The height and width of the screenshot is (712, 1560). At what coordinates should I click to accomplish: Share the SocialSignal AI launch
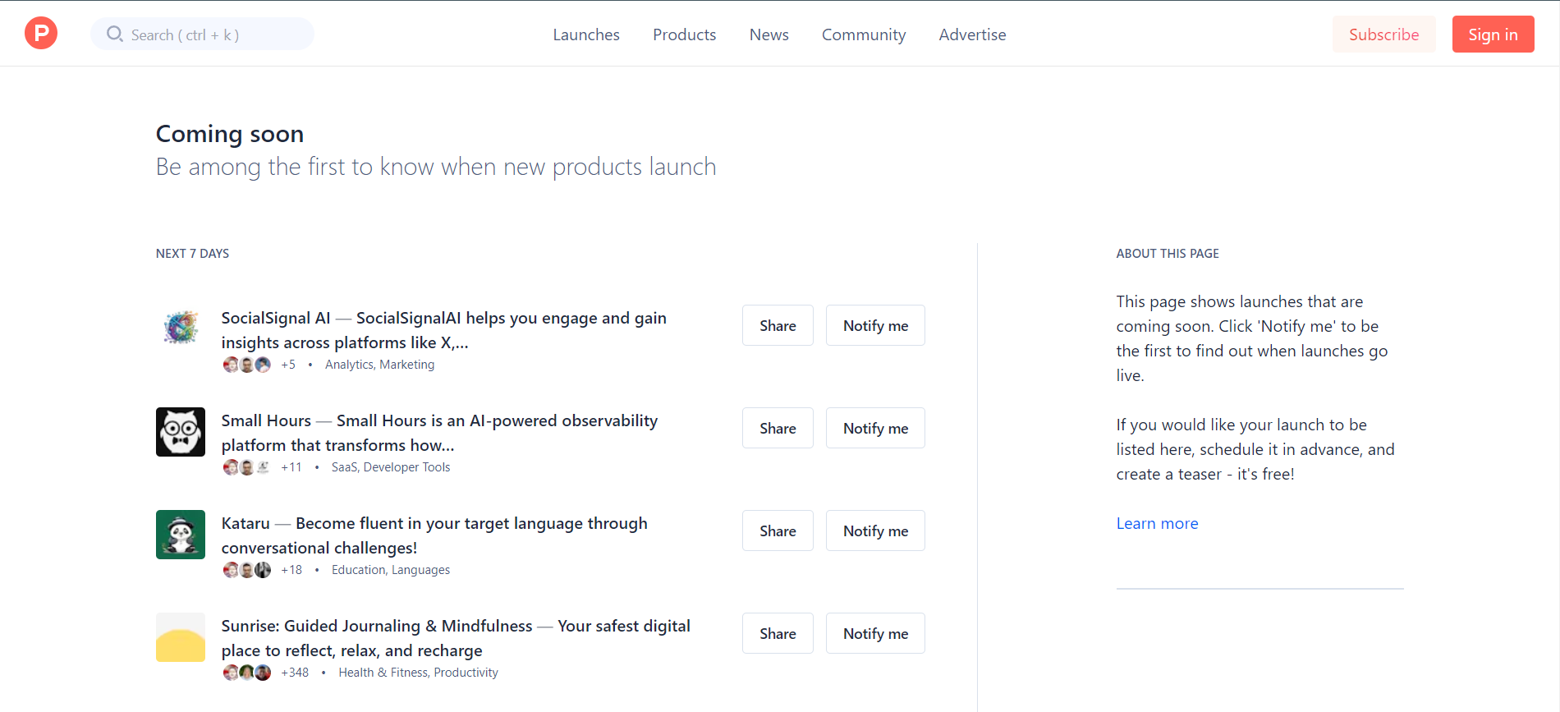778,325
